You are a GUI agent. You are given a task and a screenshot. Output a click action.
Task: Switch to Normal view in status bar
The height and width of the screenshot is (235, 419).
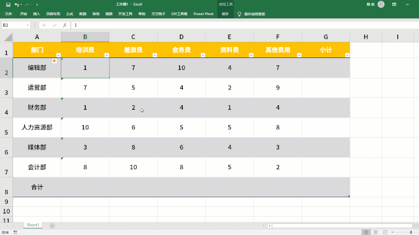coord(366,232)
